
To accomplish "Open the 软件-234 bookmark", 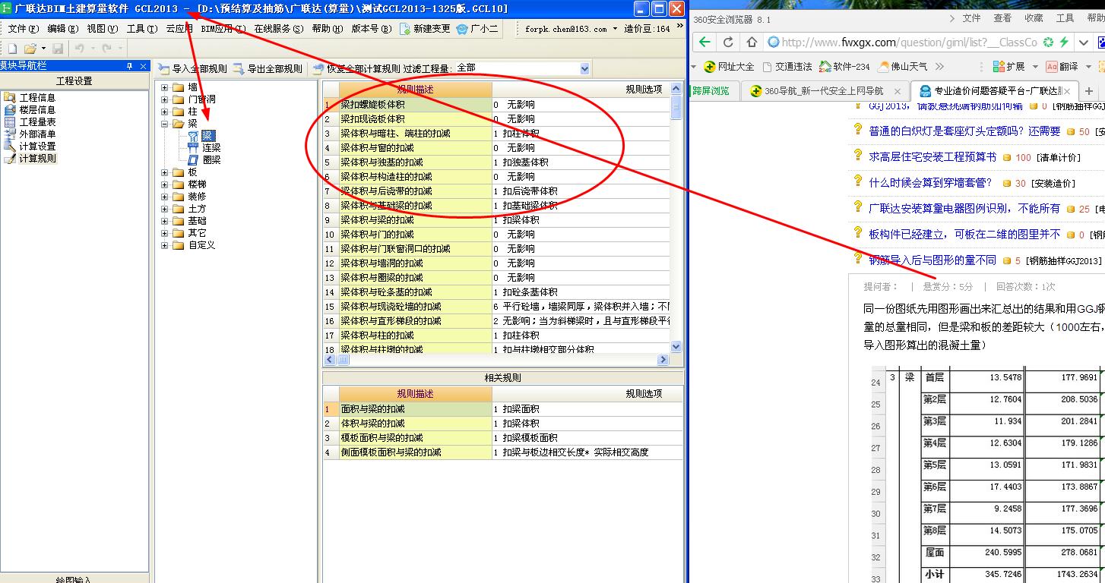I will tap(844, 67).
